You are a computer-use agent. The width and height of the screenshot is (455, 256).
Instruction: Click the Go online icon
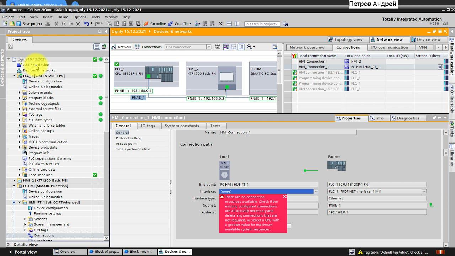point(146,24)
